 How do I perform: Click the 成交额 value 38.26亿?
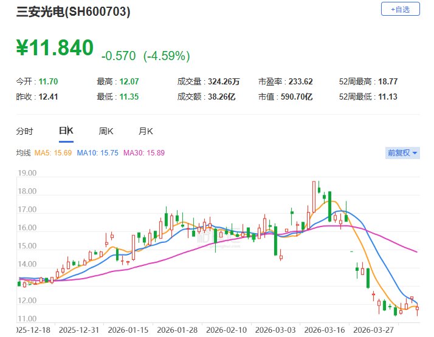pos(222,97)
